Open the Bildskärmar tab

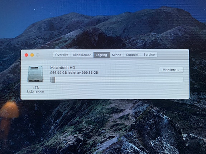pos(82,55)
